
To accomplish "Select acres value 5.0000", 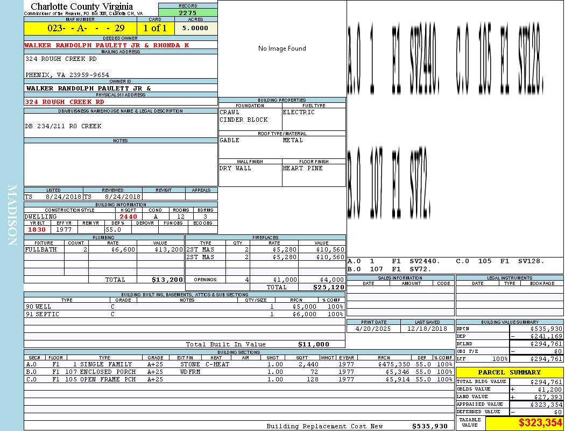I will point(195,28).
